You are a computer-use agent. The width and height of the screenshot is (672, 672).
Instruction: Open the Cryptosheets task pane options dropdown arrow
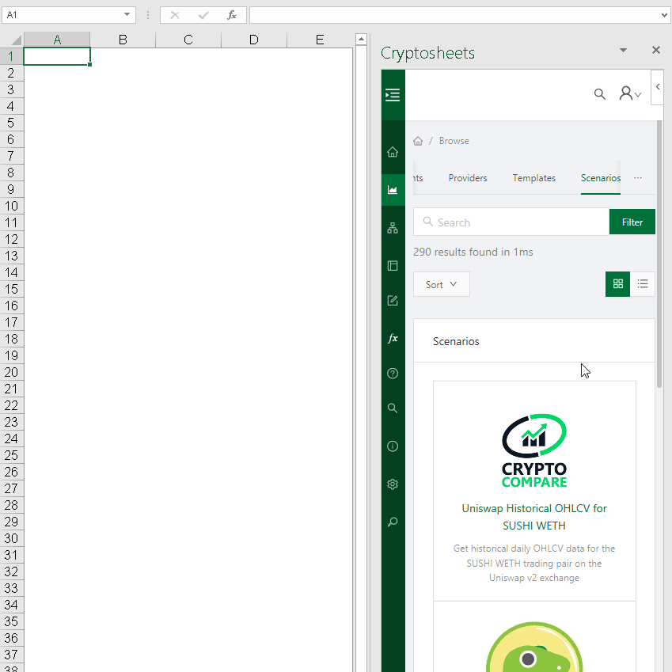[x=623, y=50]
